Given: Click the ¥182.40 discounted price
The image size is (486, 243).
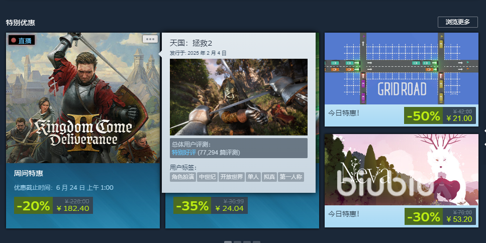Looking at the screenshot, I should (73, 208).
